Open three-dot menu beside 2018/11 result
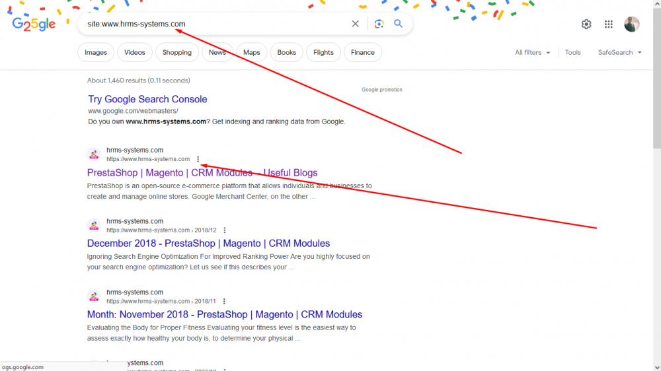Viewport: 661px width, 371px height. (x=224, y=302)
